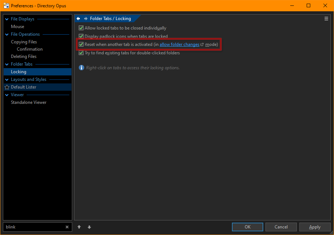Select the Confirmation page
Image resolution: width=334 pixels, height=235 pixels.
point(30,49)
